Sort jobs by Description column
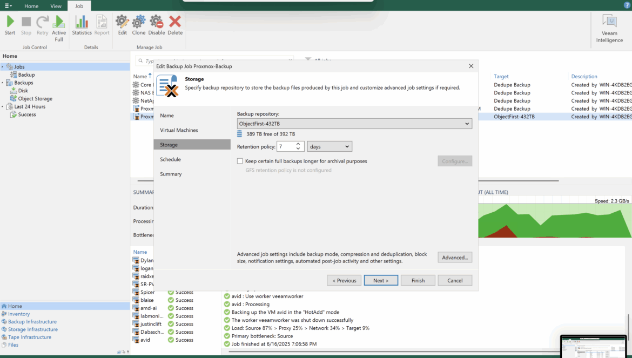 pos(584,77)
